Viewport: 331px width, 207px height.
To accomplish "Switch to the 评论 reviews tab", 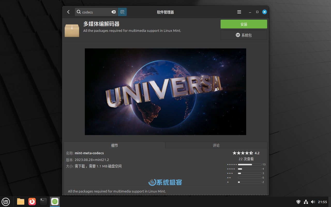I will [x=216, y=145].
